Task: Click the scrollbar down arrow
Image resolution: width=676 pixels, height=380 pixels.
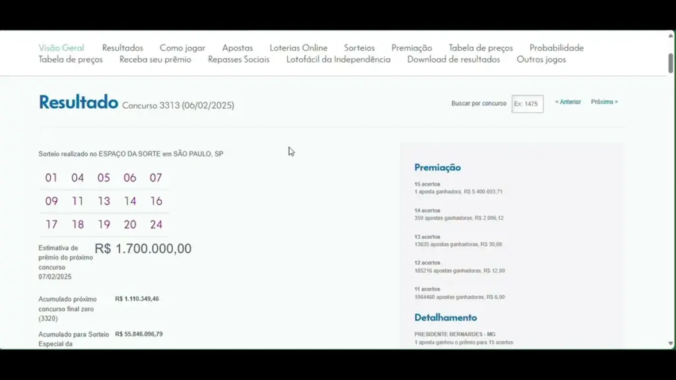Action: (x=671, y=344)
